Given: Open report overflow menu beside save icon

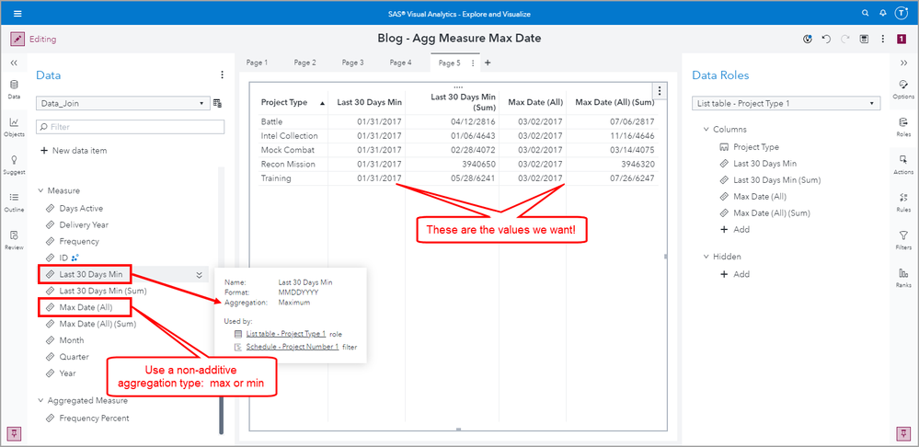Looking at the screenshot, I should pos(882,40).
